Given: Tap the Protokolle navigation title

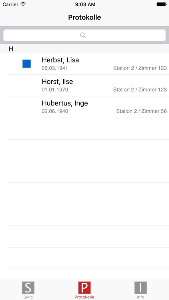Looking at the screenshot, I should coord(84,18).
